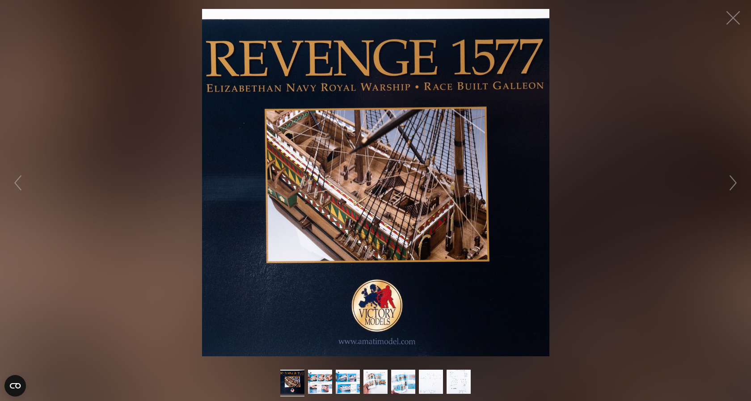Select the fifth thumbnail of flipped manual pages

point(403,381)
